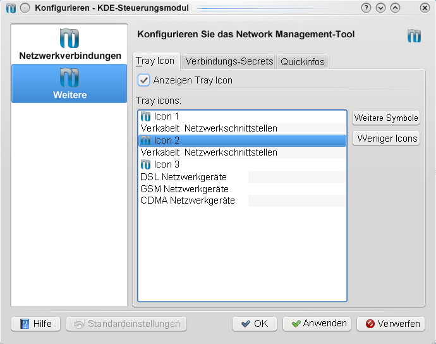Select the DSL Netzwerkgeräte list entry

pos(183,177)
